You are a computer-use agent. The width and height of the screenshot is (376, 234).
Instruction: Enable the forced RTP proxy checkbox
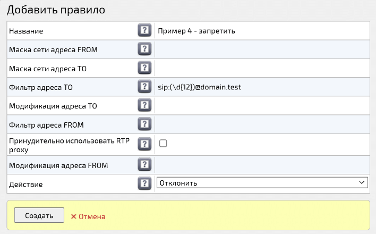[164, 144]
